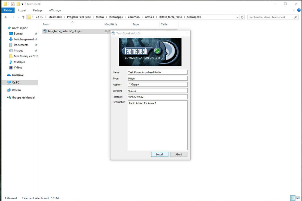The height and width of the screenshot is (201, 302).
Task: Open Musique in the navigation pane
Action: pyautogui.click(x=19, y=62)
